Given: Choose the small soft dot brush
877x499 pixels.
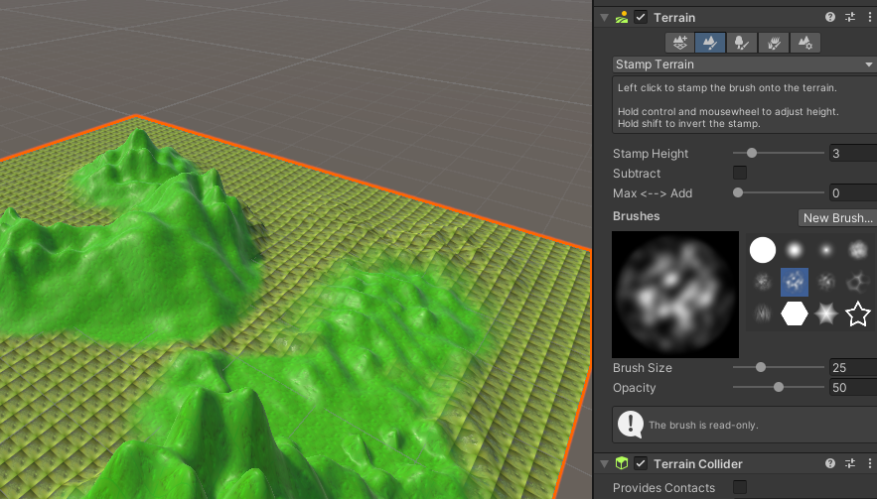Looking at the screenshot, I should (x=826, y=250).
